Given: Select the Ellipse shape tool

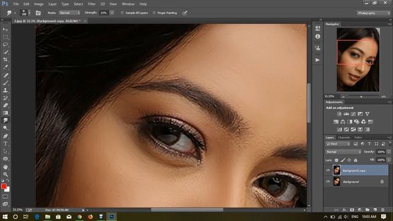Looking at the screenshot, I should (x=6, y=159).
